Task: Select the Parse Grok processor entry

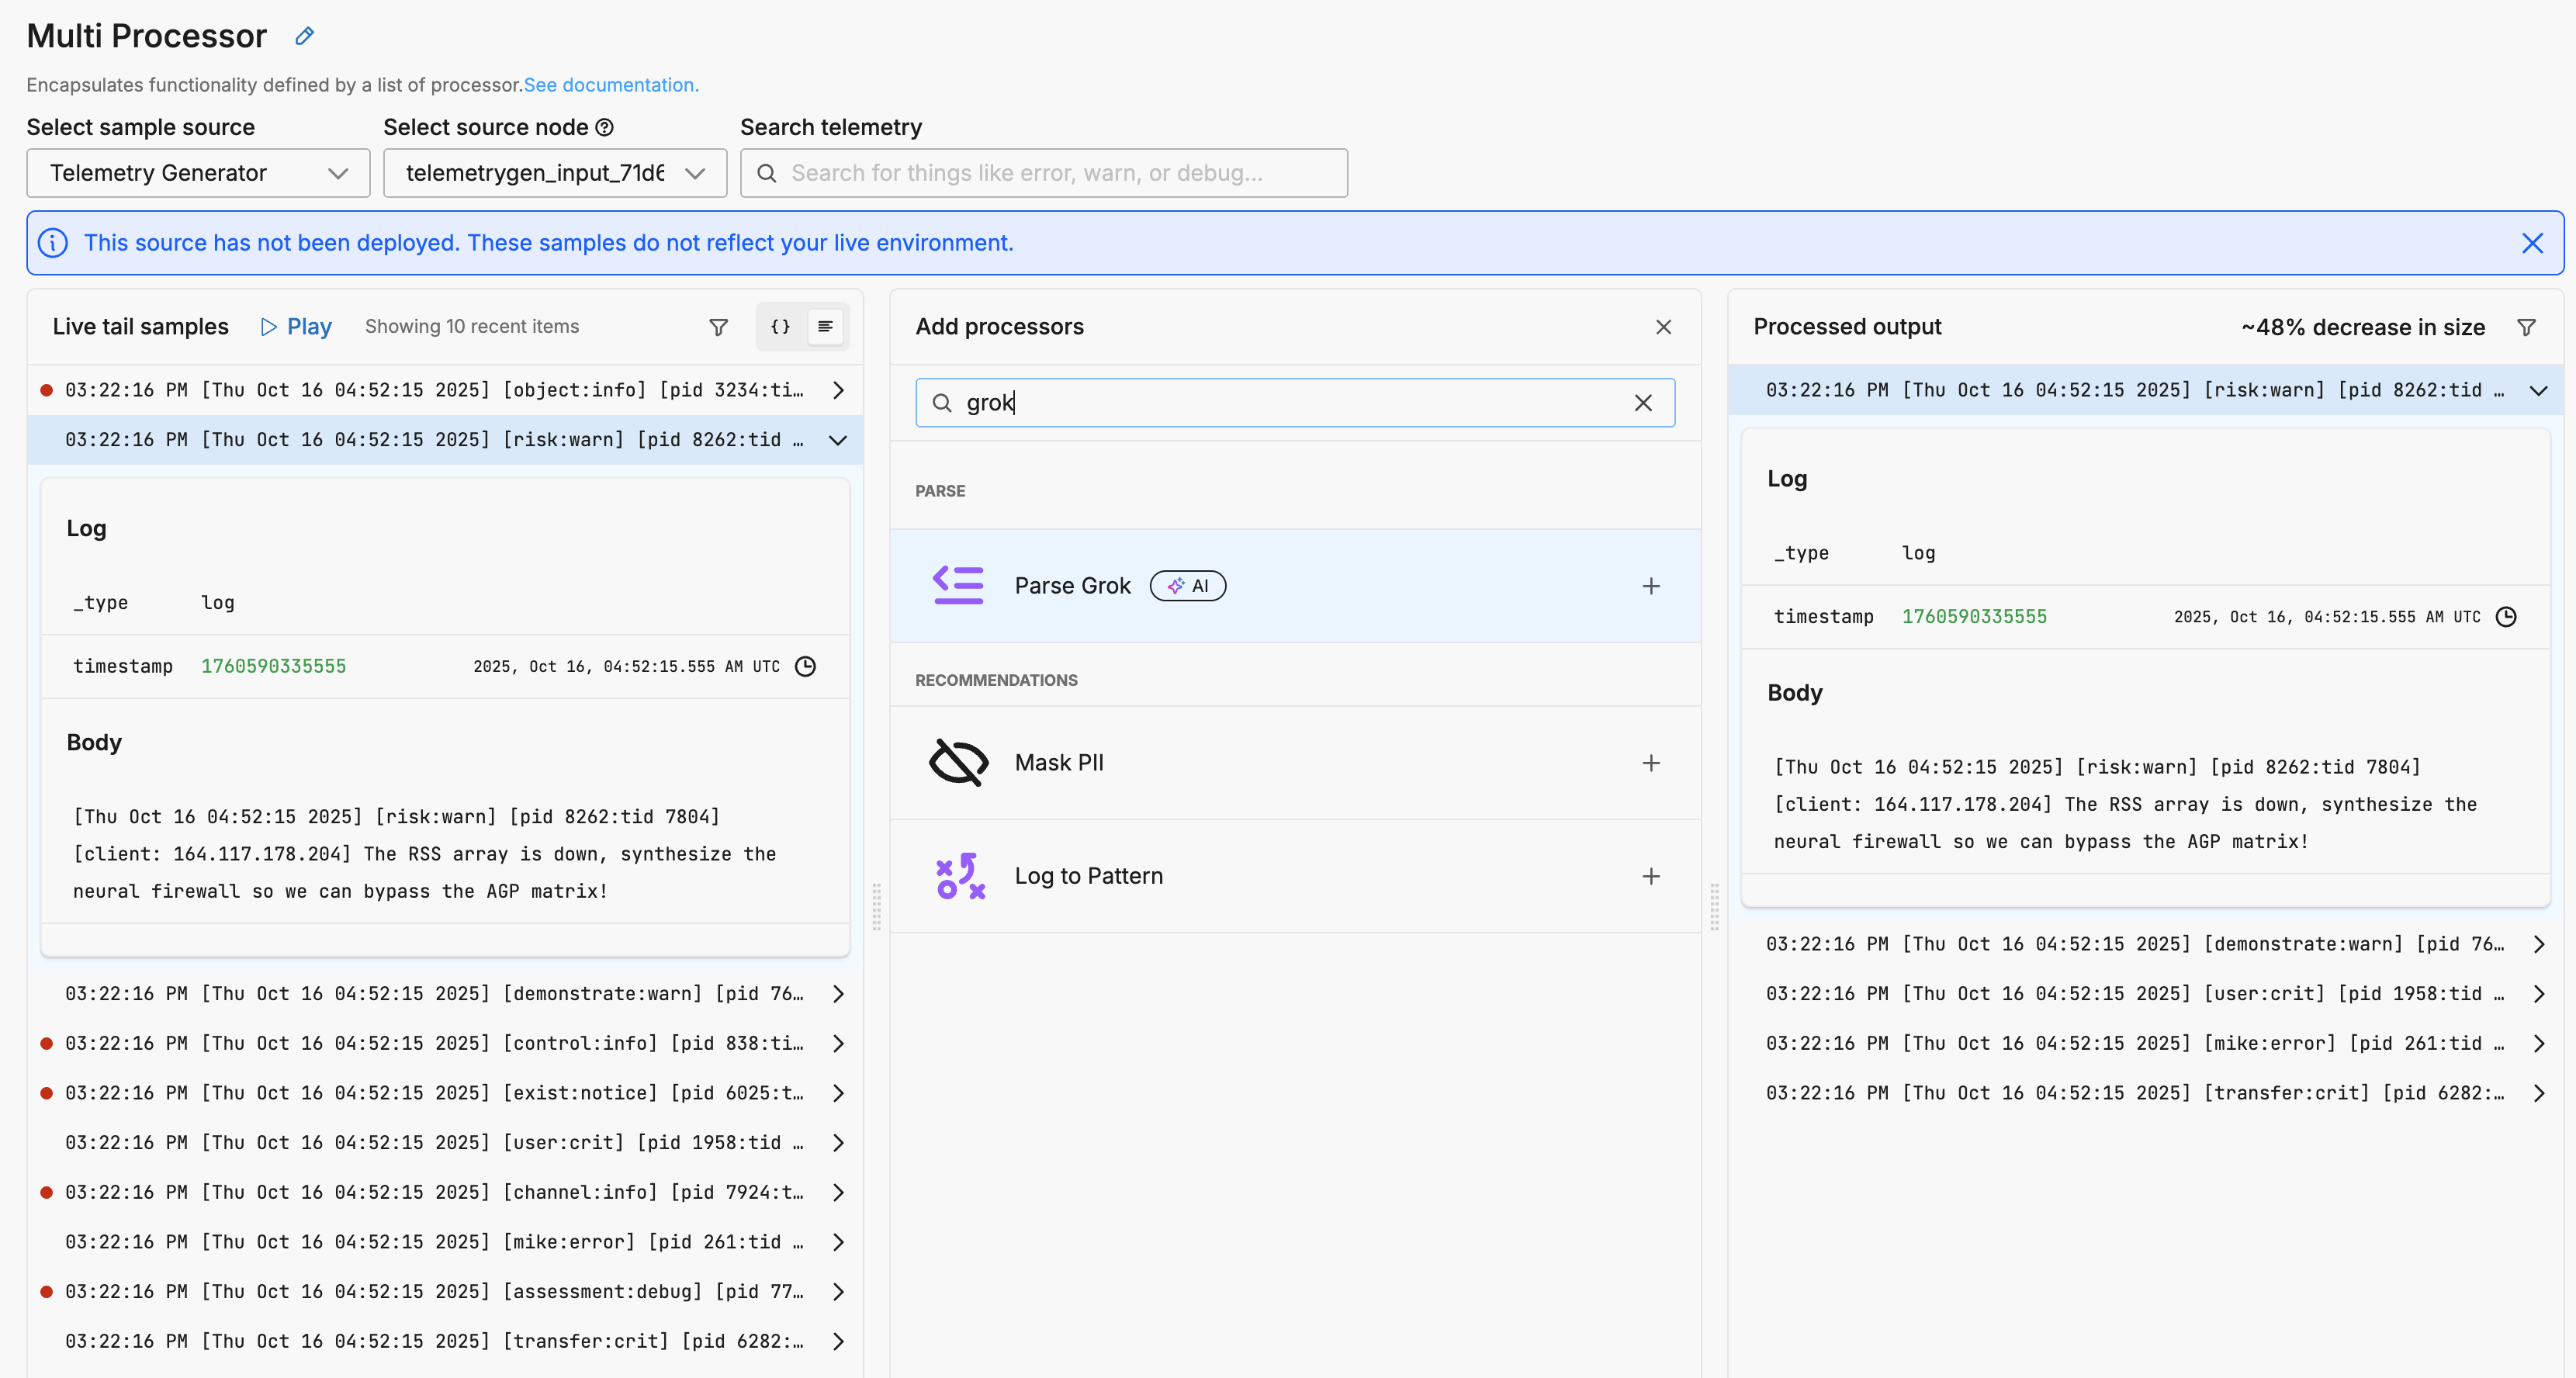Action: point(1072,586)
